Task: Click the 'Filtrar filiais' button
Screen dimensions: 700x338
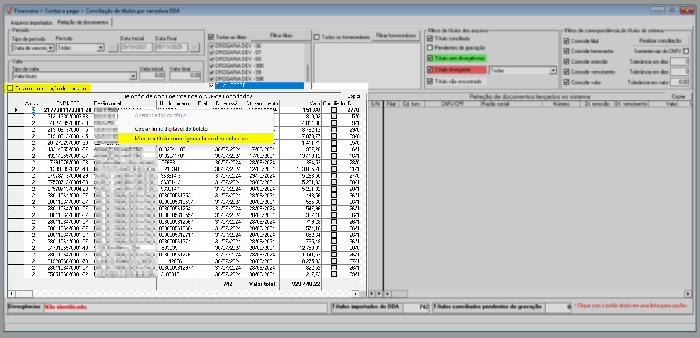Action: 281,36
